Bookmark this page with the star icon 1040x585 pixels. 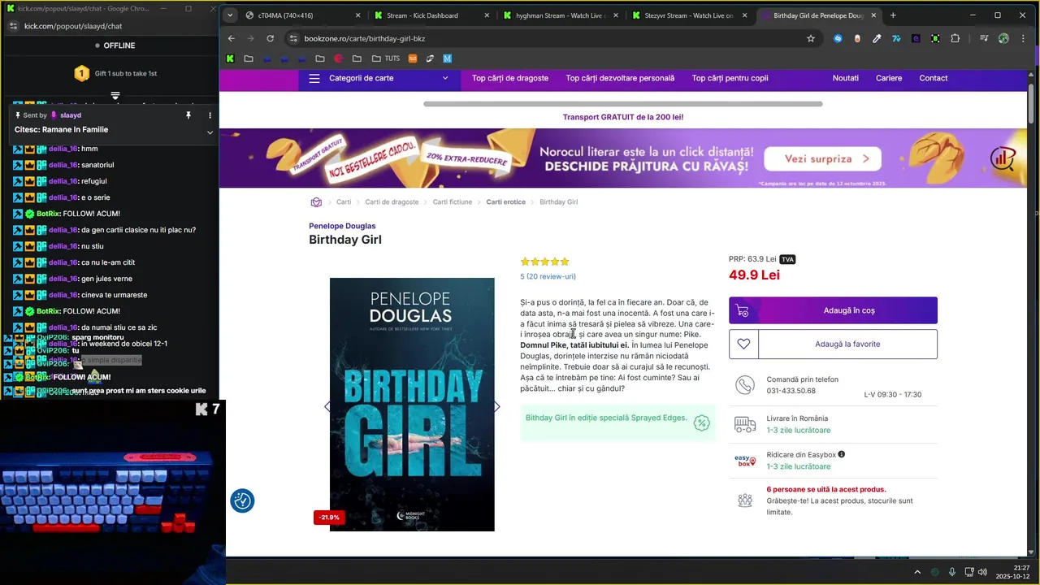810,38
